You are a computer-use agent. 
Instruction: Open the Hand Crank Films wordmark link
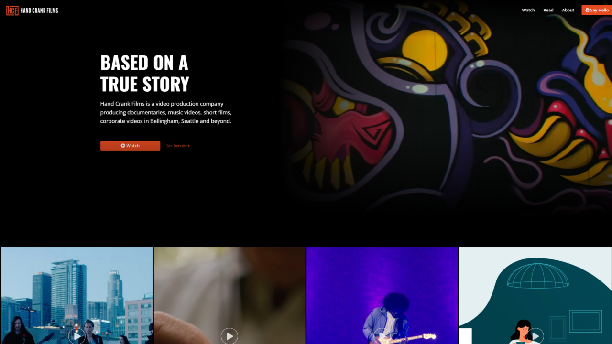click(x=39, y=11)
